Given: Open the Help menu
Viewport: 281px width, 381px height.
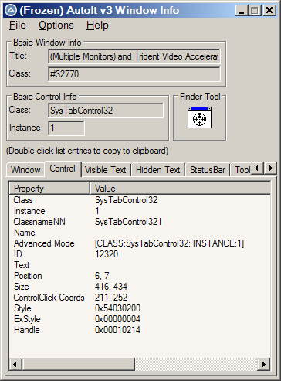Looking at the screenshot, I should (x=97, y=26).
